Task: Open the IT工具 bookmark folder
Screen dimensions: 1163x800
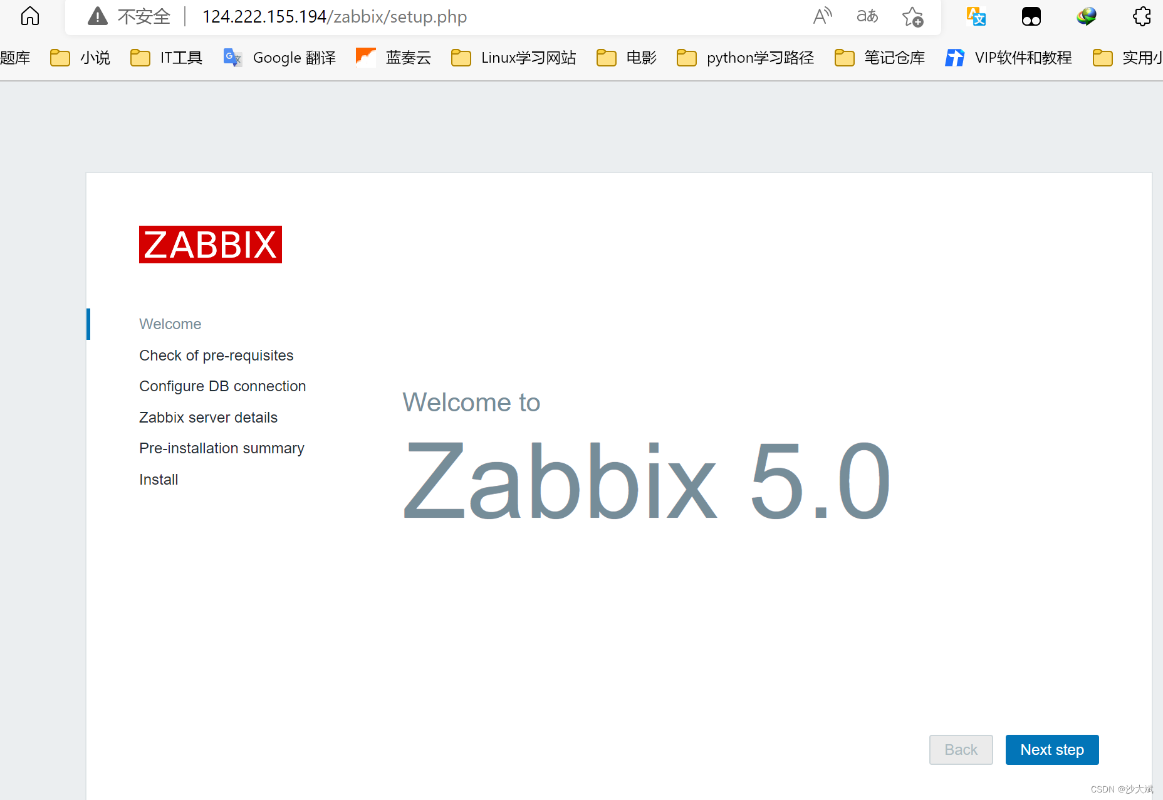Action: tap(166, 58)
